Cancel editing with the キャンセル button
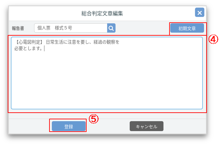This screenshot has width=224, height=145. tap(146, 126)
